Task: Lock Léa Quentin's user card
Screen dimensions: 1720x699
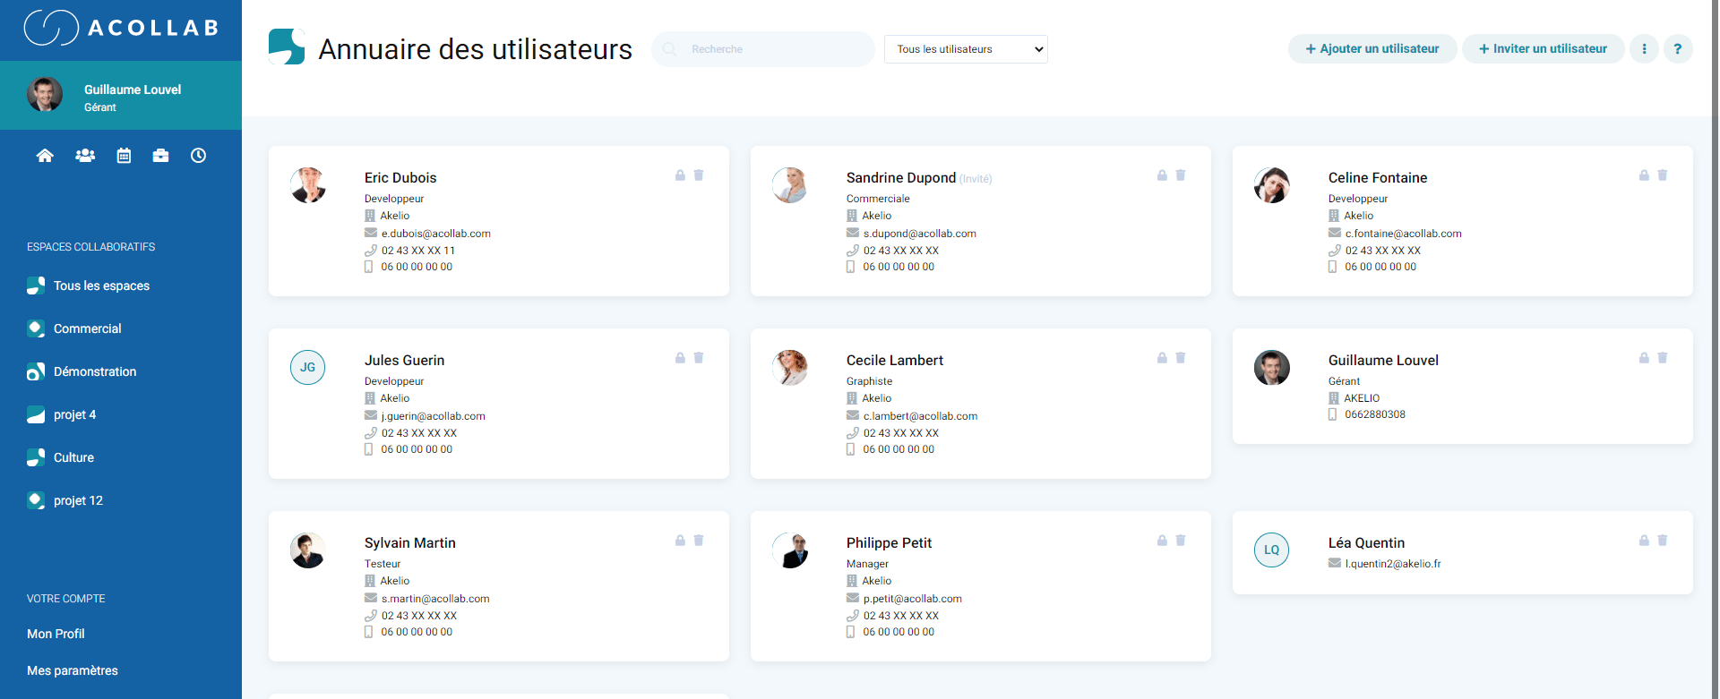Action: pyautogui.click(x=1644, y=541)
